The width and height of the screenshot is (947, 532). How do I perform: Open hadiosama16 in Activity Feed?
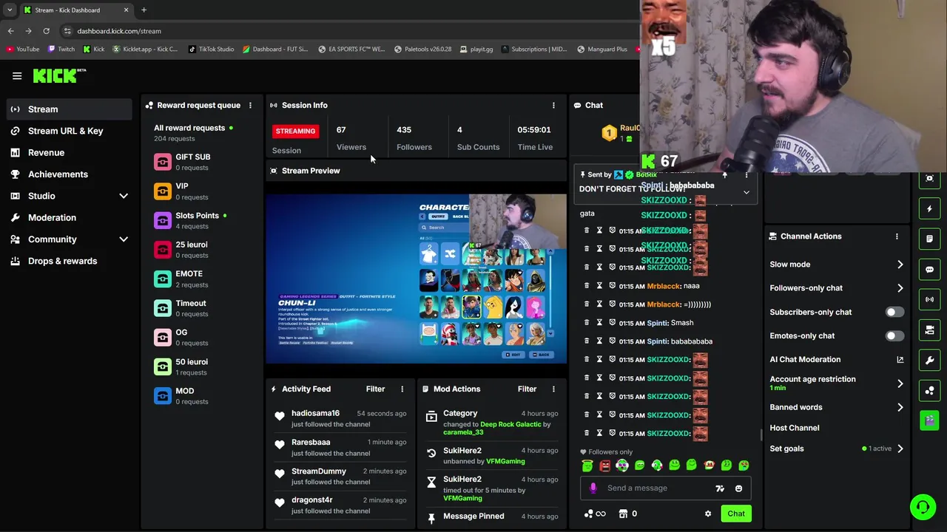coord(315,413)
